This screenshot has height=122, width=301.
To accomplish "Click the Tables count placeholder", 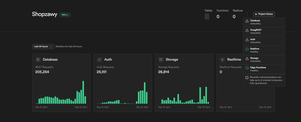I will coord(207,17).
